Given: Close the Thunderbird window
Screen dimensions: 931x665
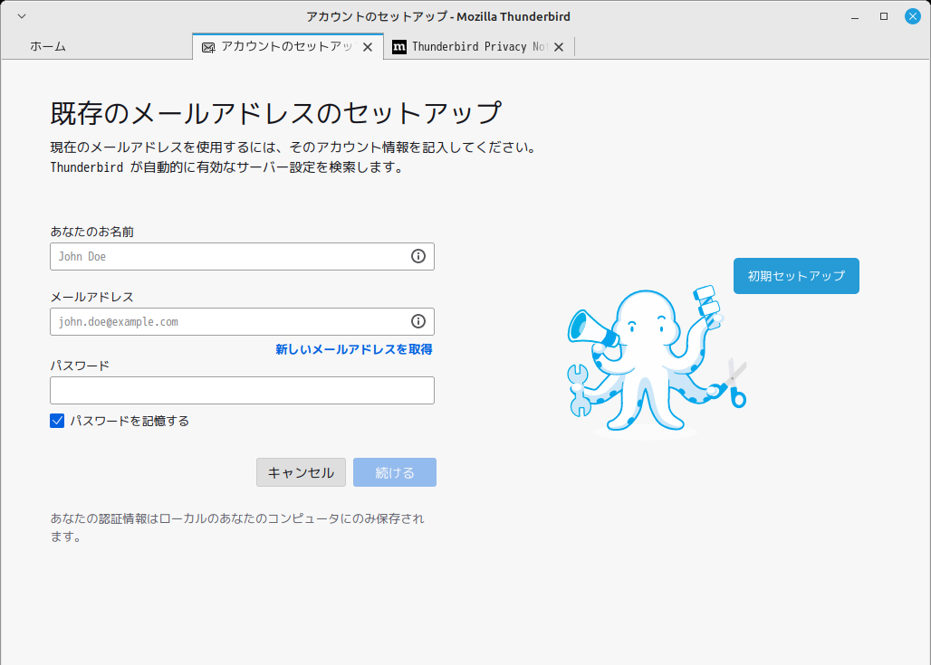Looking at the screenshot, I should click(x=913, y=16).
